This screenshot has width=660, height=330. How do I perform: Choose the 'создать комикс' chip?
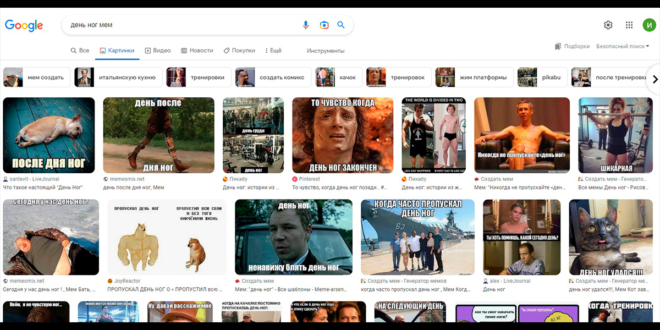(x=273, y=78)
